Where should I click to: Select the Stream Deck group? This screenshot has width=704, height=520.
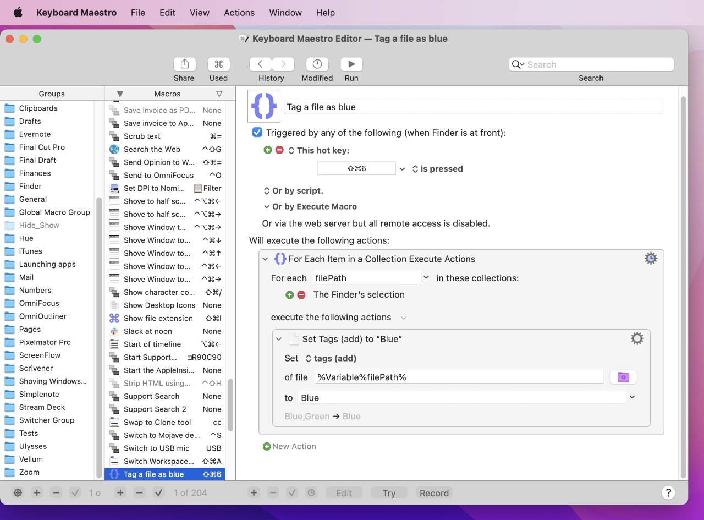click(x=48, y=407)
